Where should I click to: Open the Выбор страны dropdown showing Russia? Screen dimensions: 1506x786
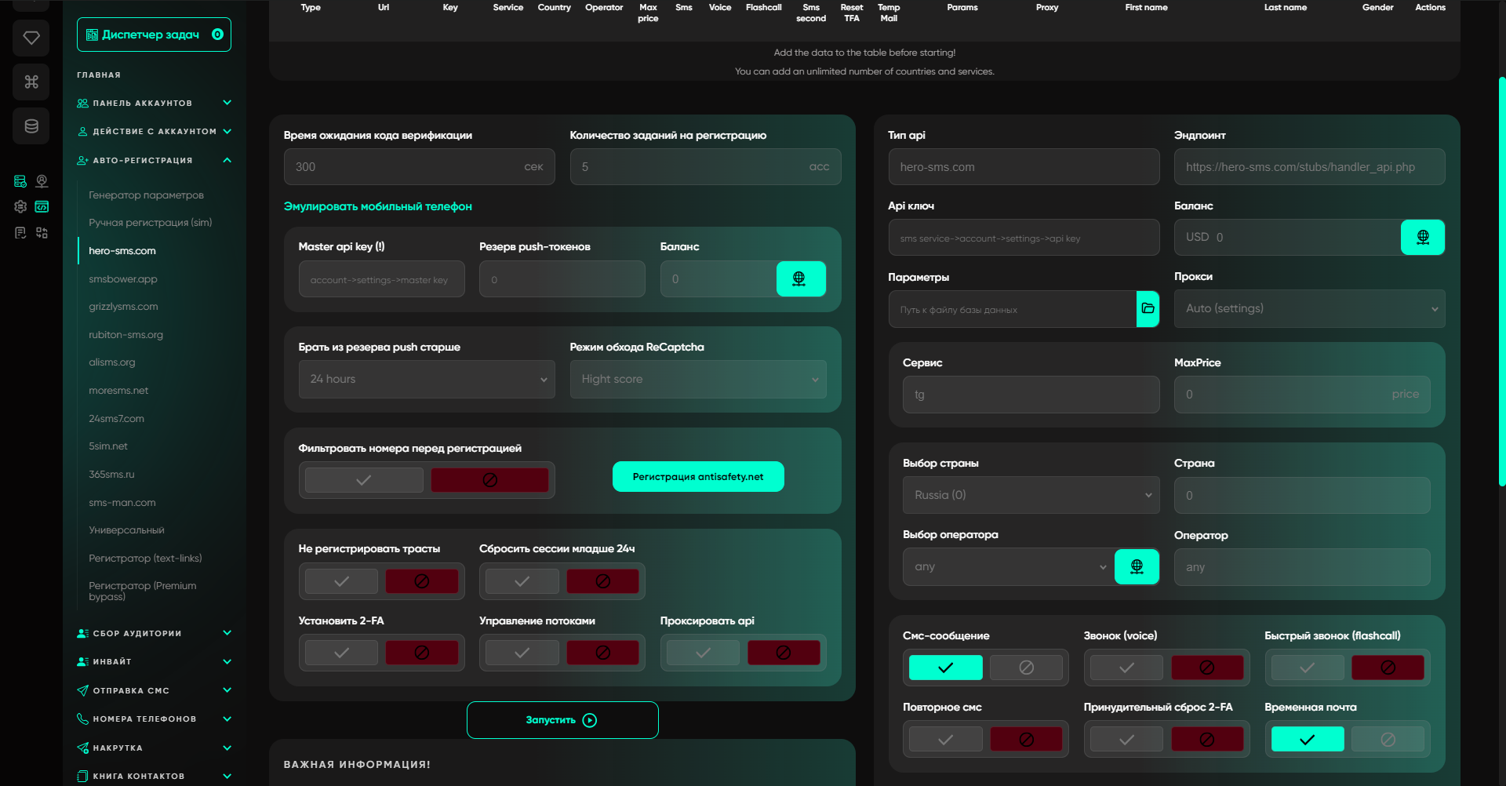pos(1031,495)
